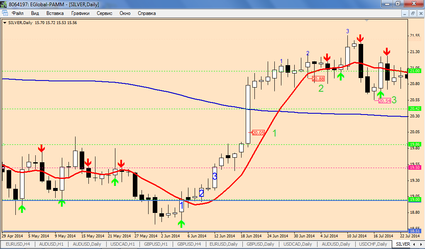Click the 22 Jul 2014 date label
Viewport: 425px width, 249px height.
click(410, 236)
